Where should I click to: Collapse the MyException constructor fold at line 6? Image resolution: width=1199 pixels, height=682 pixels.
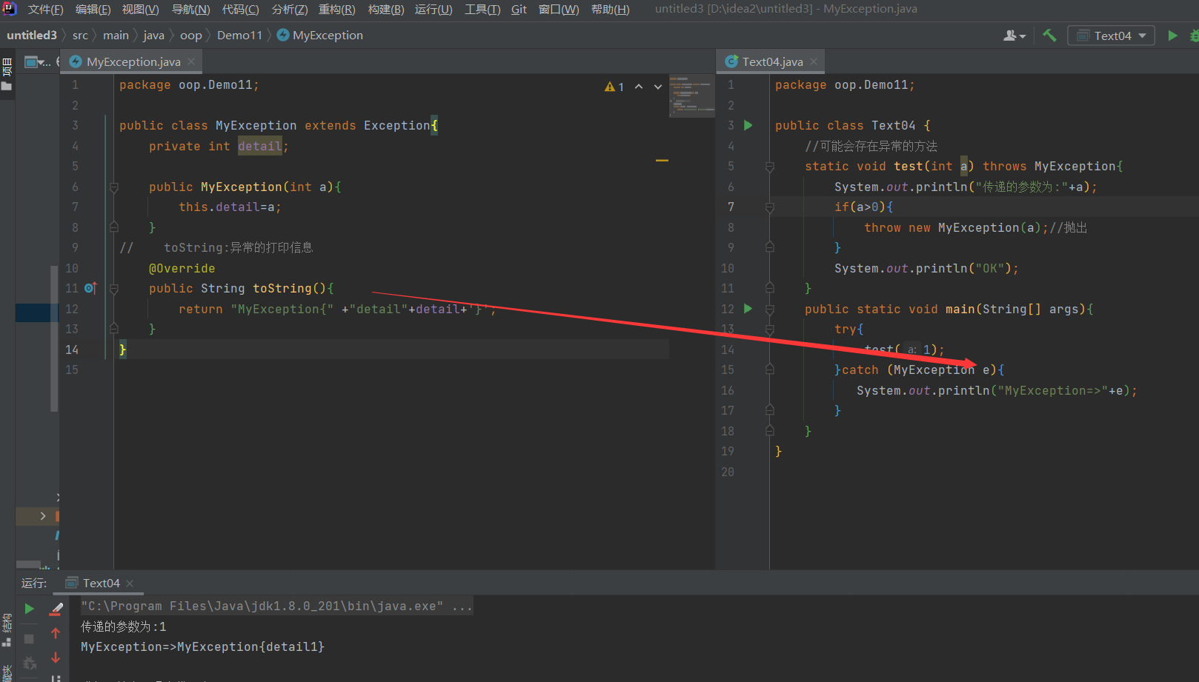pos(114,187)
